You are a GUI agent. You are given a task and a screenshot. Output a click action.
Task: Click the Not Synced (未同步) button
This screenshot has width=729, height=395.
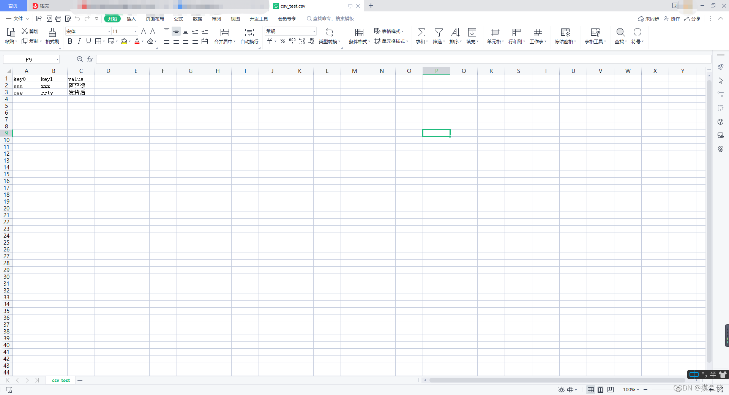point(649,19)
